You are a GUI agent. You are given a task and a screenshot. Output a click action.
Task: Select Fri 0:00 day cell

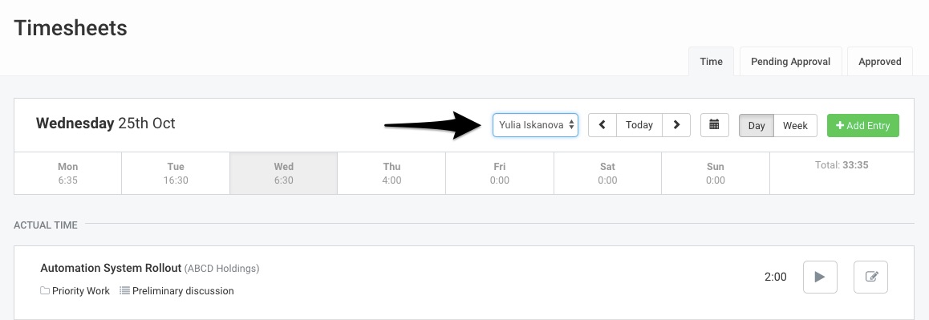click(x=500, y=173)
